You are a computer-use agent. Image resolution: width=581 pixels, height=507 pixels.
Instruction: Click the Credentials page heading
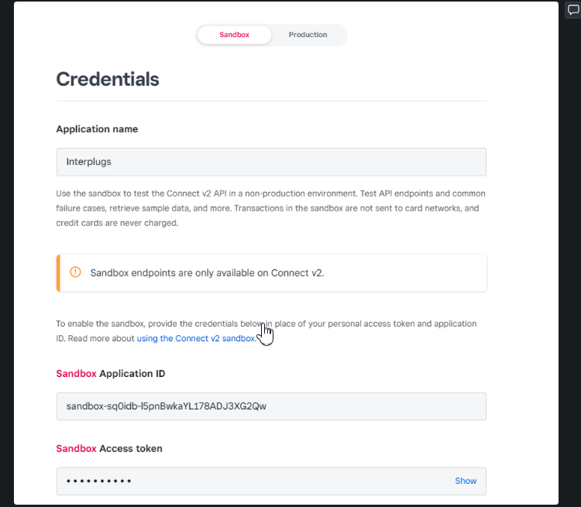(108, 79)
